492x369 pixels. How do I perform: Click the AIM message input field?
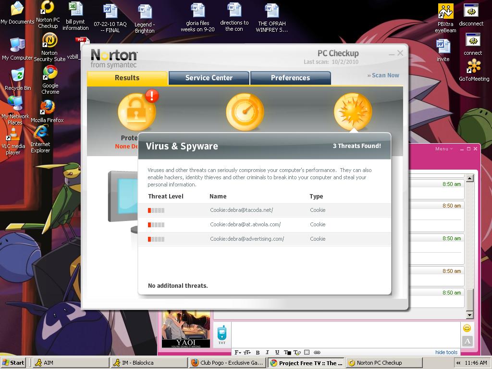tap(346, 334)
